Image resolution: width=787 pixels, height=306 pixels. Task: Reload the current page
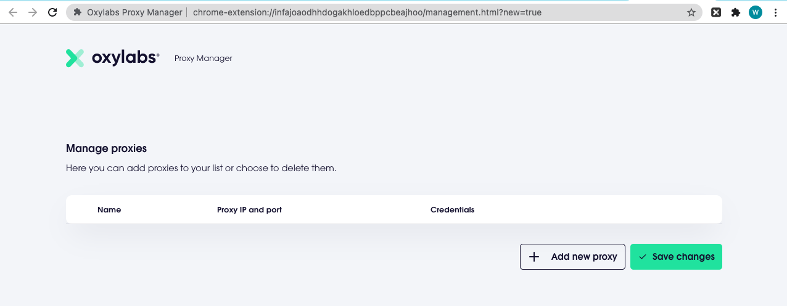53,12
